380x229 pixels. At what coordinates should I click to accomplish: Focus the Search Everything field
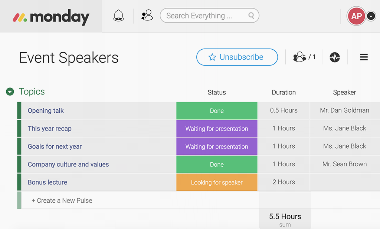coord(209,16)
